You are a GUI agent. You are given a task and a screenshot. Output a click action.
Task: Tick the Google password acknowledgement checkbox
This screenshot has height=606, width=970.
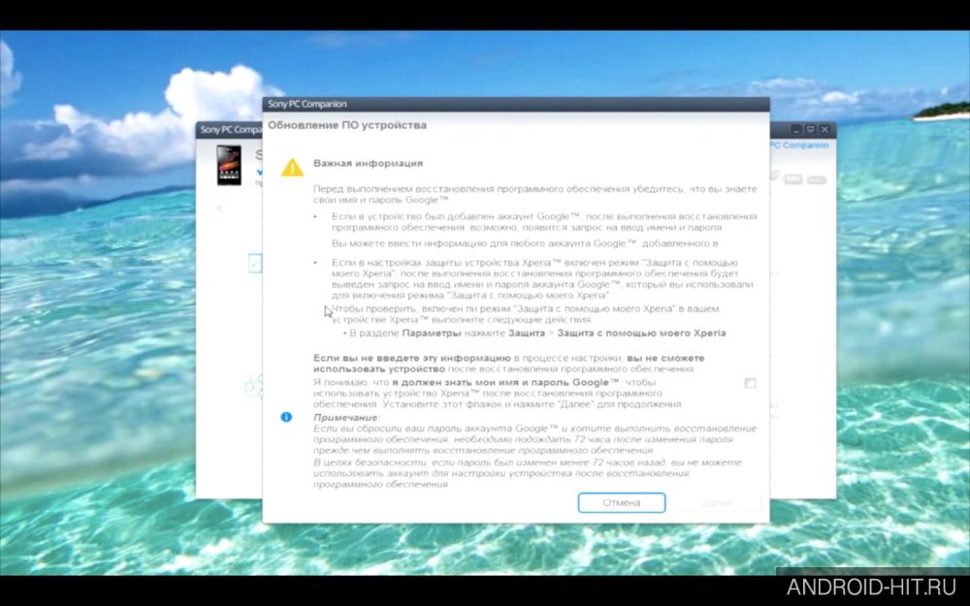click(750, 383)
